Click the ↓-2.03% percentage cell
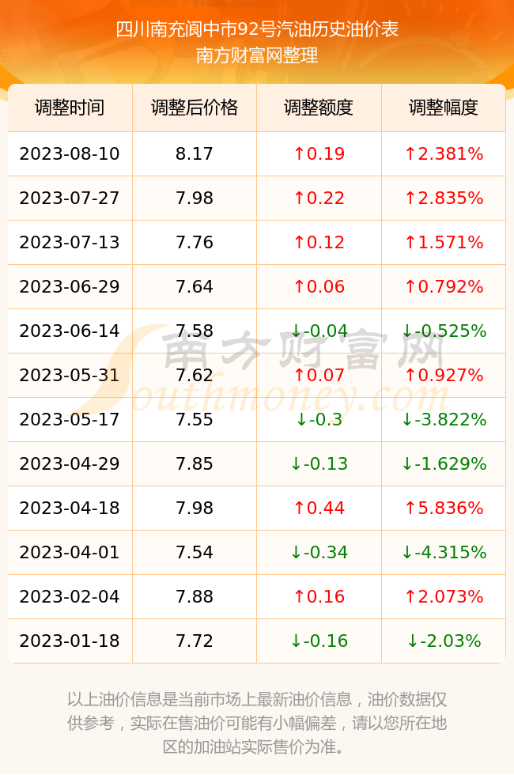This screenshot has width=514, height=775. [444, 641]
